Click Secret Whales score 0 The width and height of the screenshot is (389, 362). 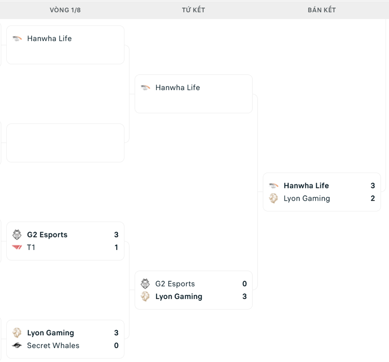(x=116, y=345)
